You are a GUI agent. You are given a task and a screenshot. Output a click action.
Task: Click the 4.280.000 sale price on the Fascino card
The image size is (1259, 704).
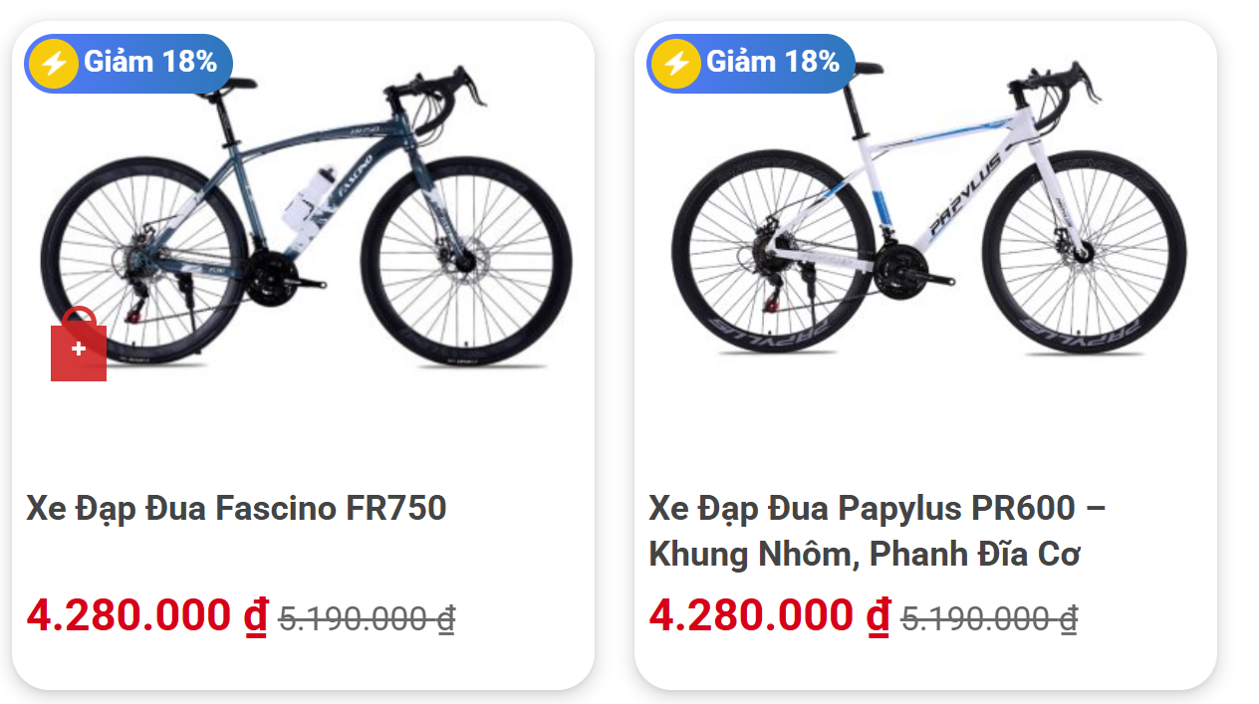[127, 616]
